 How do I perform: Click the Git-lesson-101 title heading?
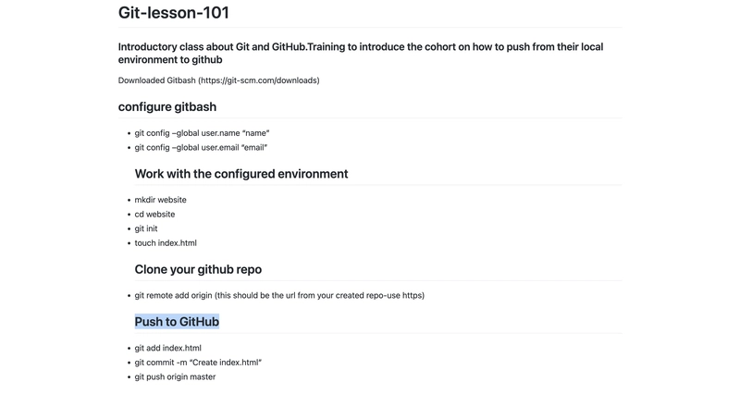pos(173,13)
